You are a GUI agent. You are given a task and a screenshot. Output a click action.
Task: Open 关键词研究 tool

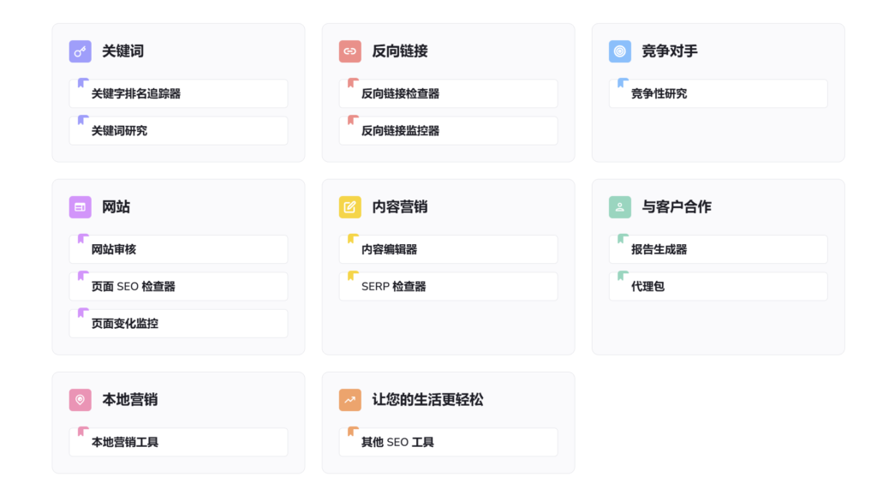(x=178, y=130)
